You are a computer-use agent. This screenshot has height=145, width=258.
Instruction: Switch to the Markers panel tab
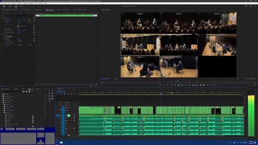point(37,89)
